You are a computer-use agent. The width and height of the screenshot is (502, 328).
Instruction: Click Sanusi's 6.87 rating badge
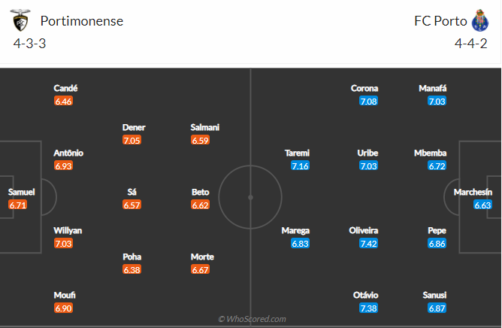point(437,308)
